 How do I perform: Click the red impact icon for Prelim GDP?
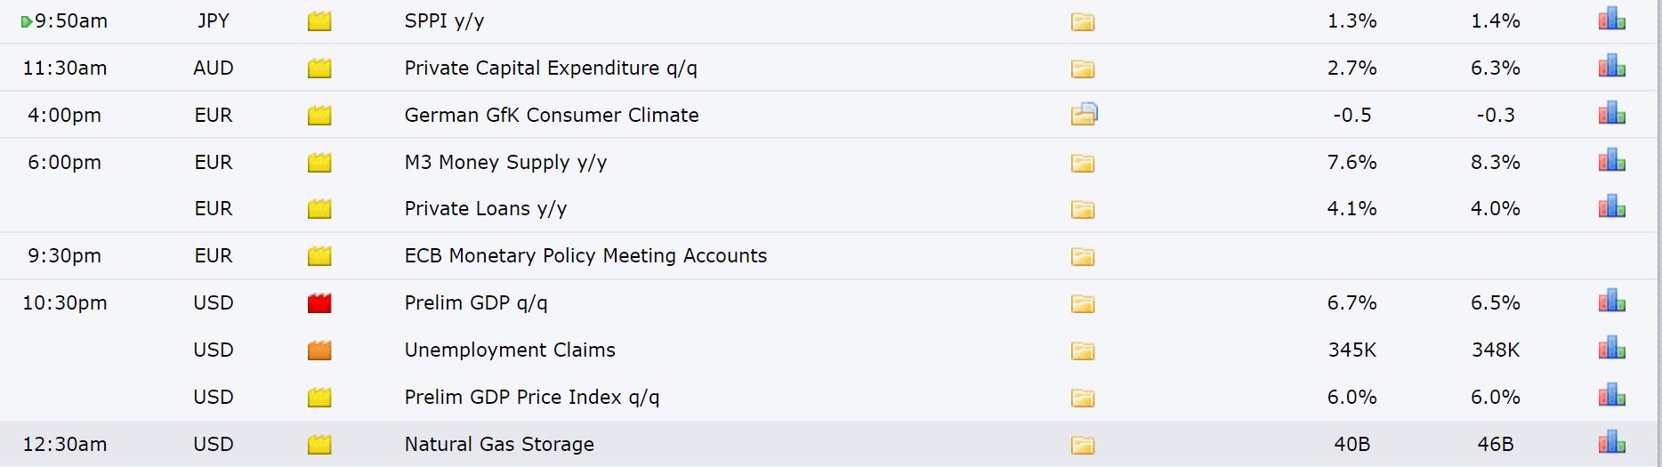(319, 303)
